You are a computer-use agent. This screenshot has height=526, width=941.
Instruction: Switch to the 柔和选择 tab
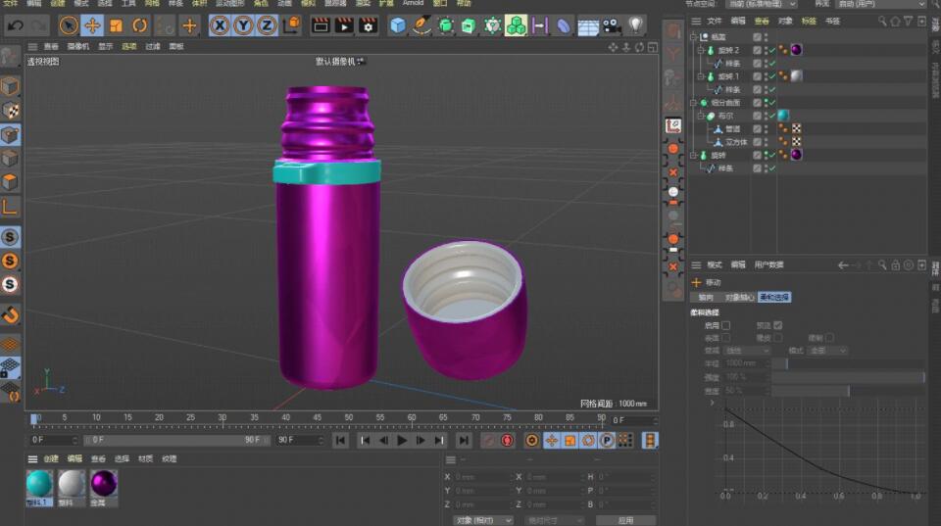(773, 298)
